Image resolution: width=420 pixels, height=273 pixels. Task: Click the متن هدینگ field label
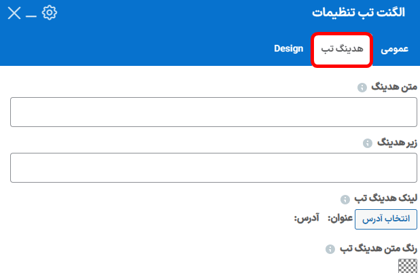click(394, 87)
